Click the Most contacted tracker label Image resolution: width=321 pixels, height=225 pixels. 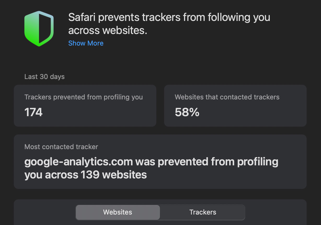(61, 147)
